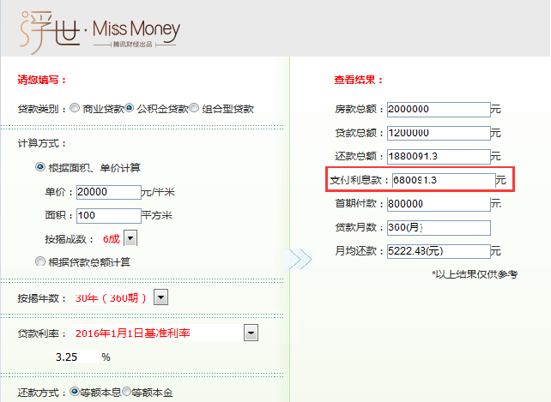Image resolution: width=551 pixels, height=402 pixels.
Task: Select 组合型贷款 loan type
Action: point(194,109)
